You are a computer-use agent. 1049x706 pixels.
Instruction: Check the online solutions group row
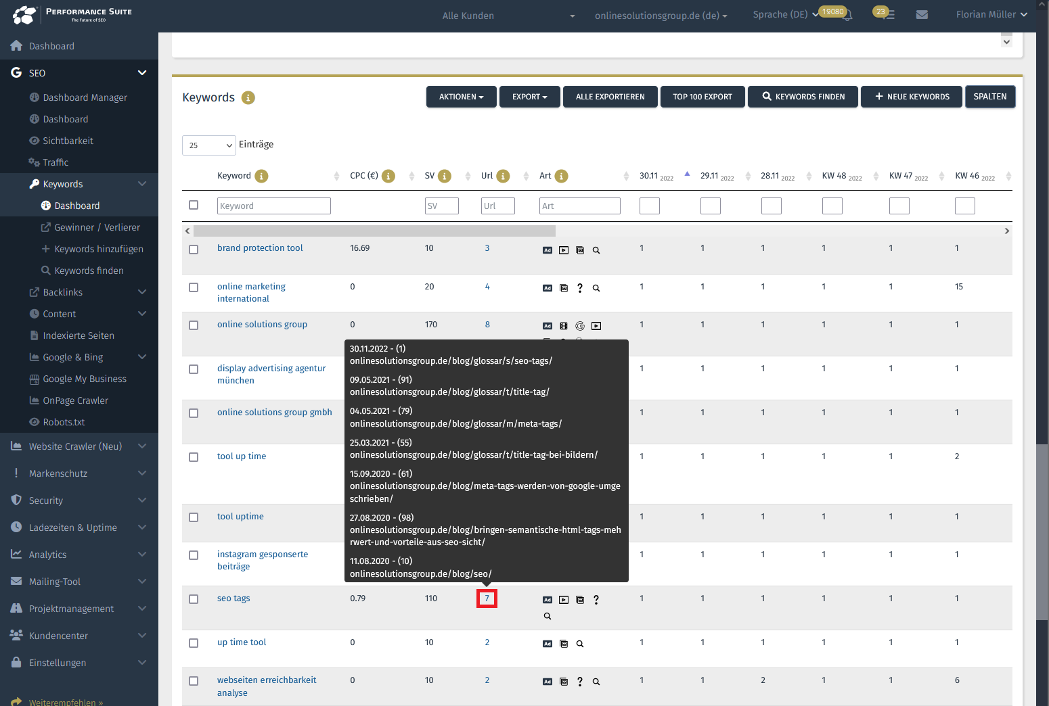[x=194, y=325]
